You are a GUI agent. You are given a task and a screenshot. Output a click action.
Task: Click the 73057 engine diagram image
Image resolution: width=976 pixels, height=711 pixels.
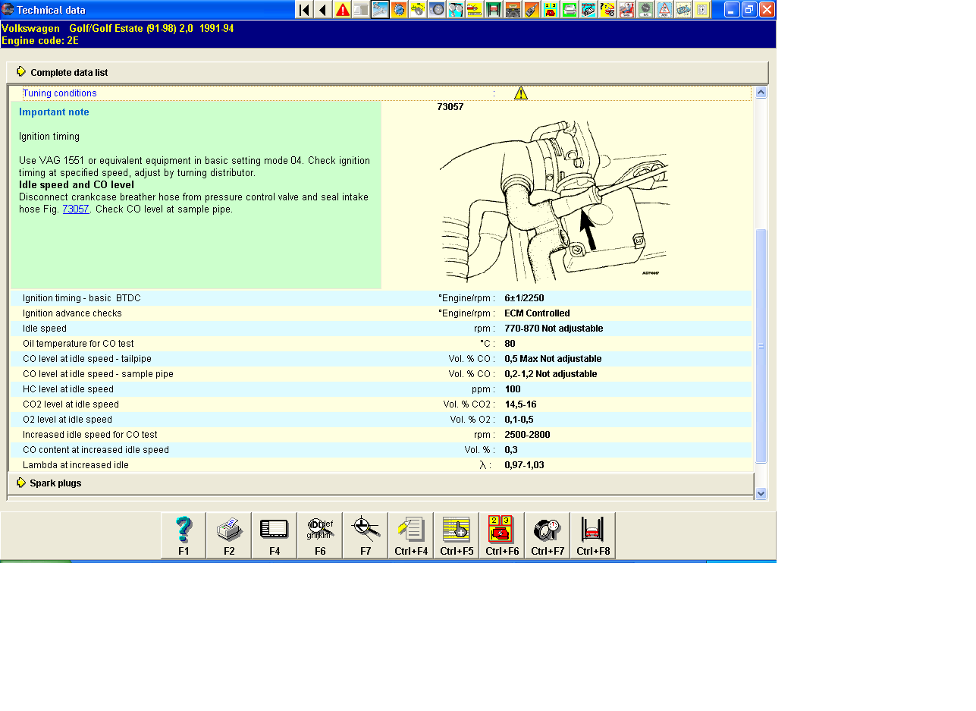(x=554, y=201)
